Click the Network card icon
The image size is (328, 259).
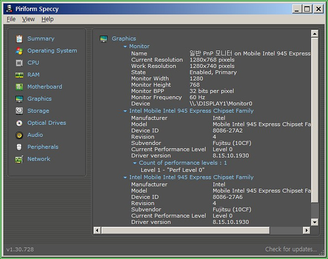[19, 159]
